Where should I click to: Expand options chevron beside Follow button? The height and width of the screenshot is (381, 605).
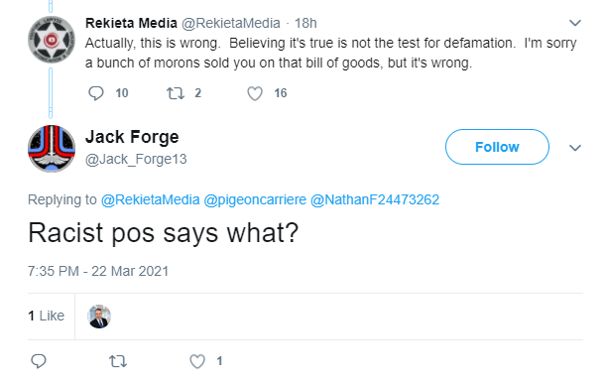[575, 148]
